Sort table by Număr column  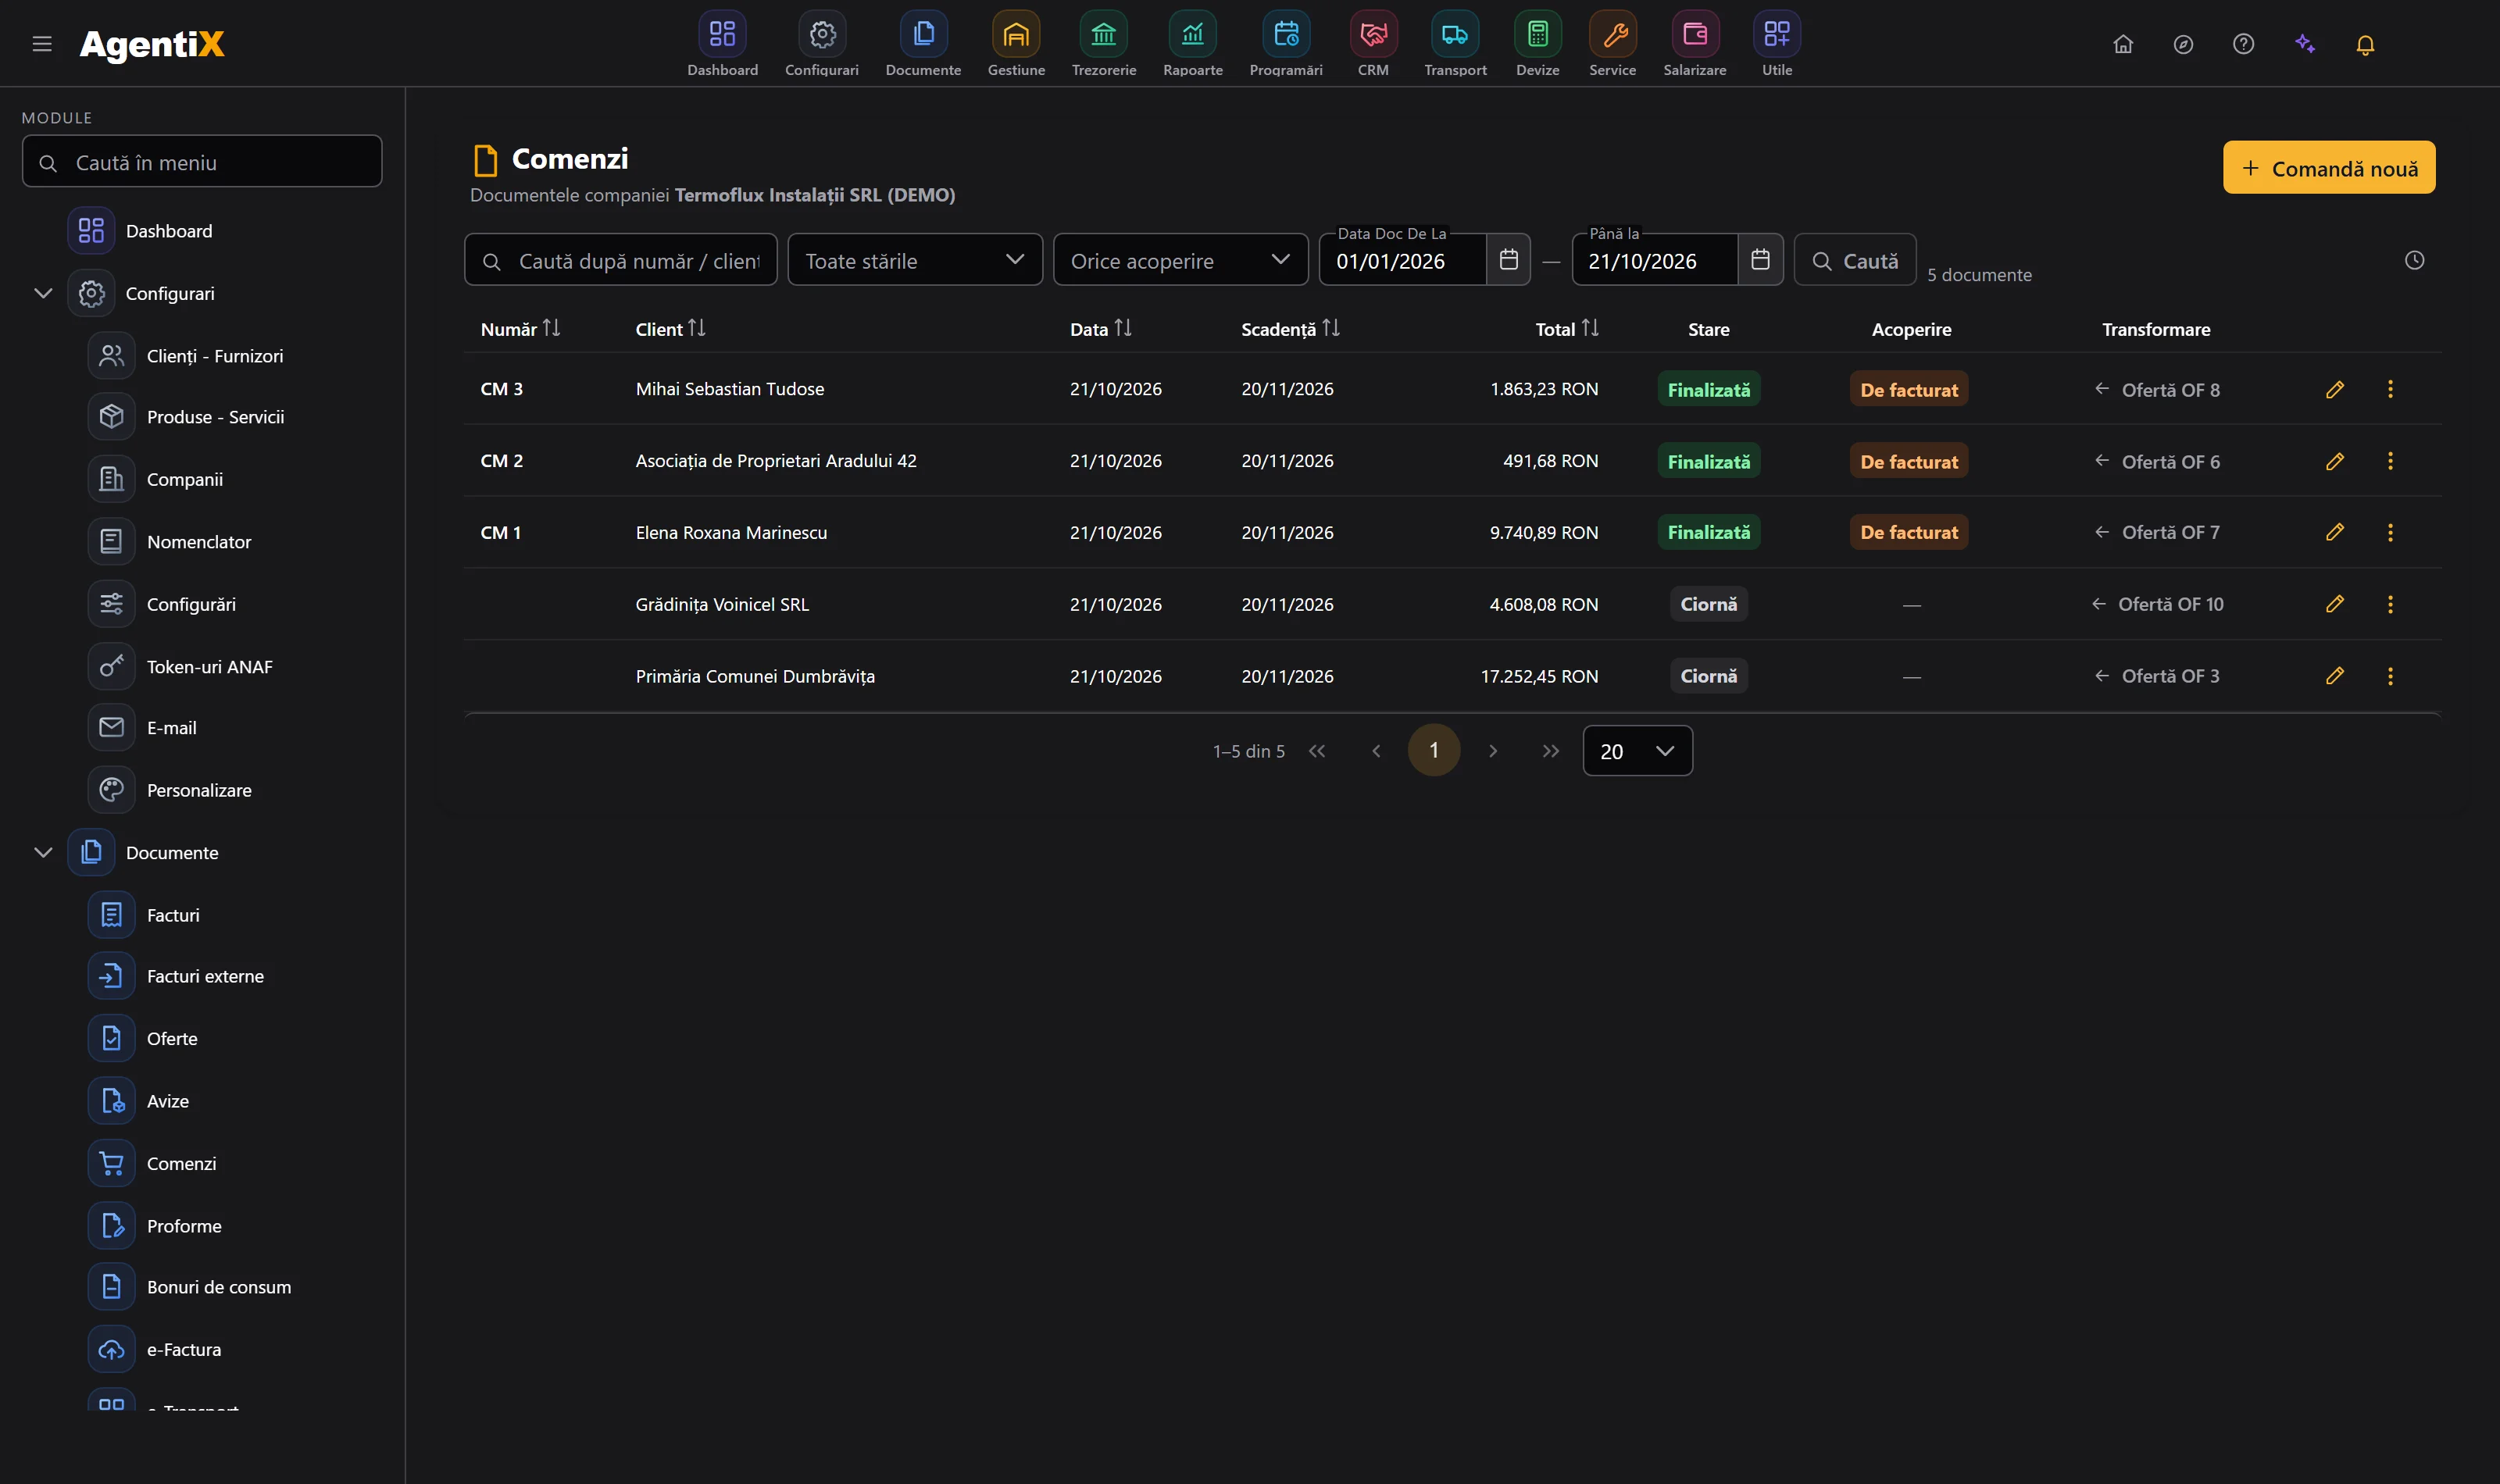click(x=520, y=328)
